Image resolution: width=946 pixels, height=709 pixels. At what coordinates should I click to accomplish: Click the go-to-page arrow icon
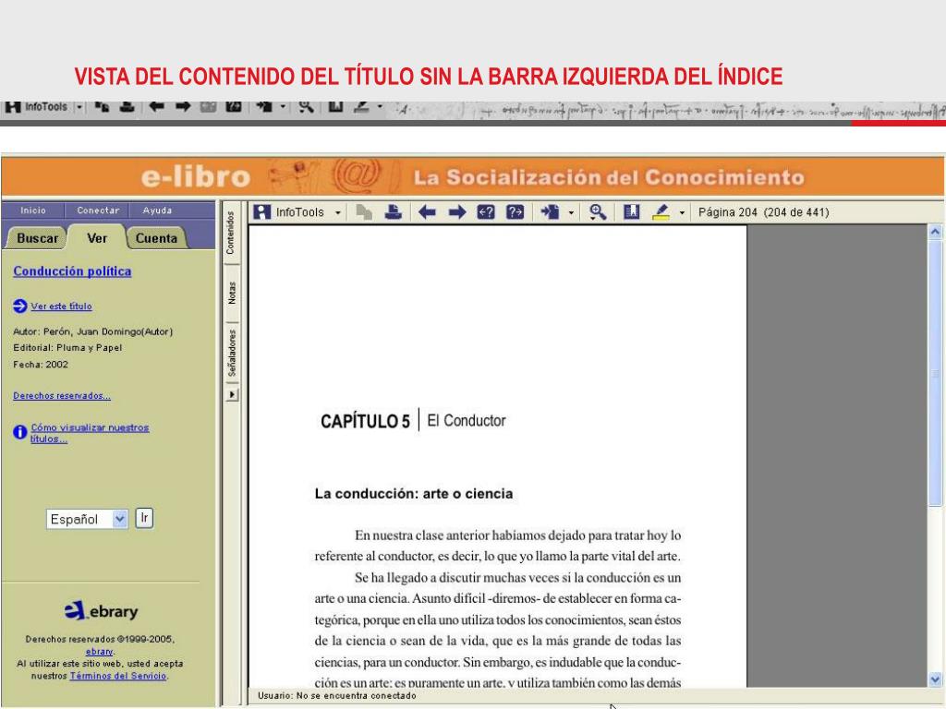coord(552,212)
